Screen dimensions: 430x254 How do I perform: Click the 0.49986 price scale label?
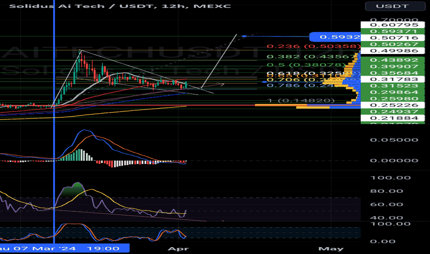pyautogui.click(x=393, y=51)
